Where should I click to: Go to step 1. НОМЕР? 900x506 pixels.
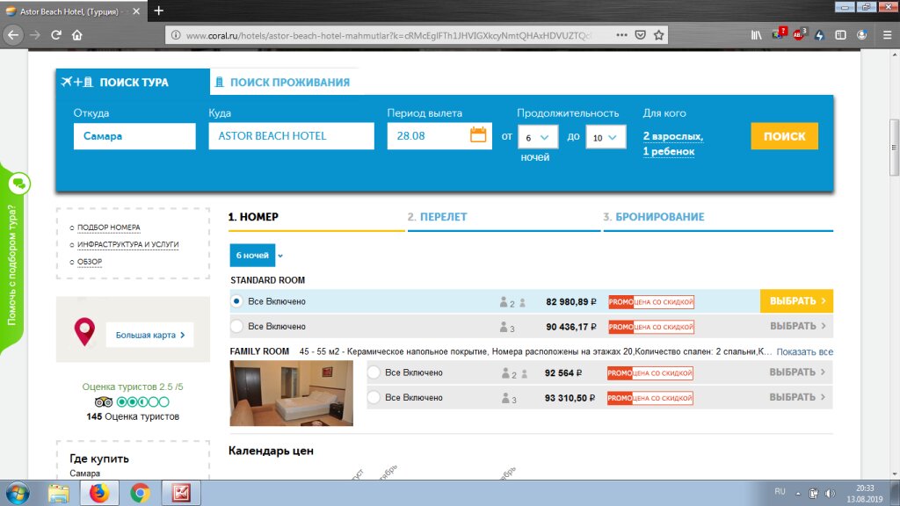(x=253, y=217)
